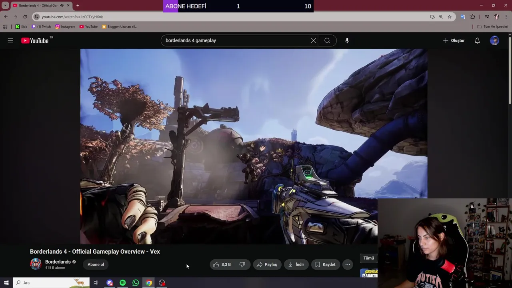Open the Kick bookmark
The width and height of the screenshot is (512, 288).
point(21,27)
